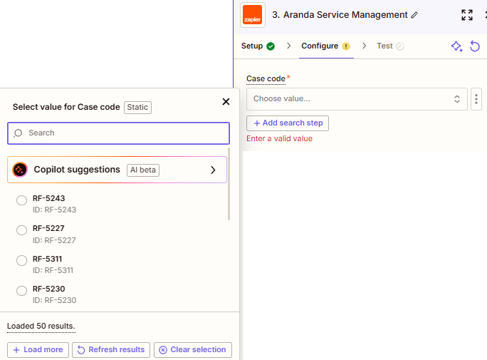The image size is (487, 360).
Task: Select the RF-5227 radio option
Action: (x=21, y=230)
